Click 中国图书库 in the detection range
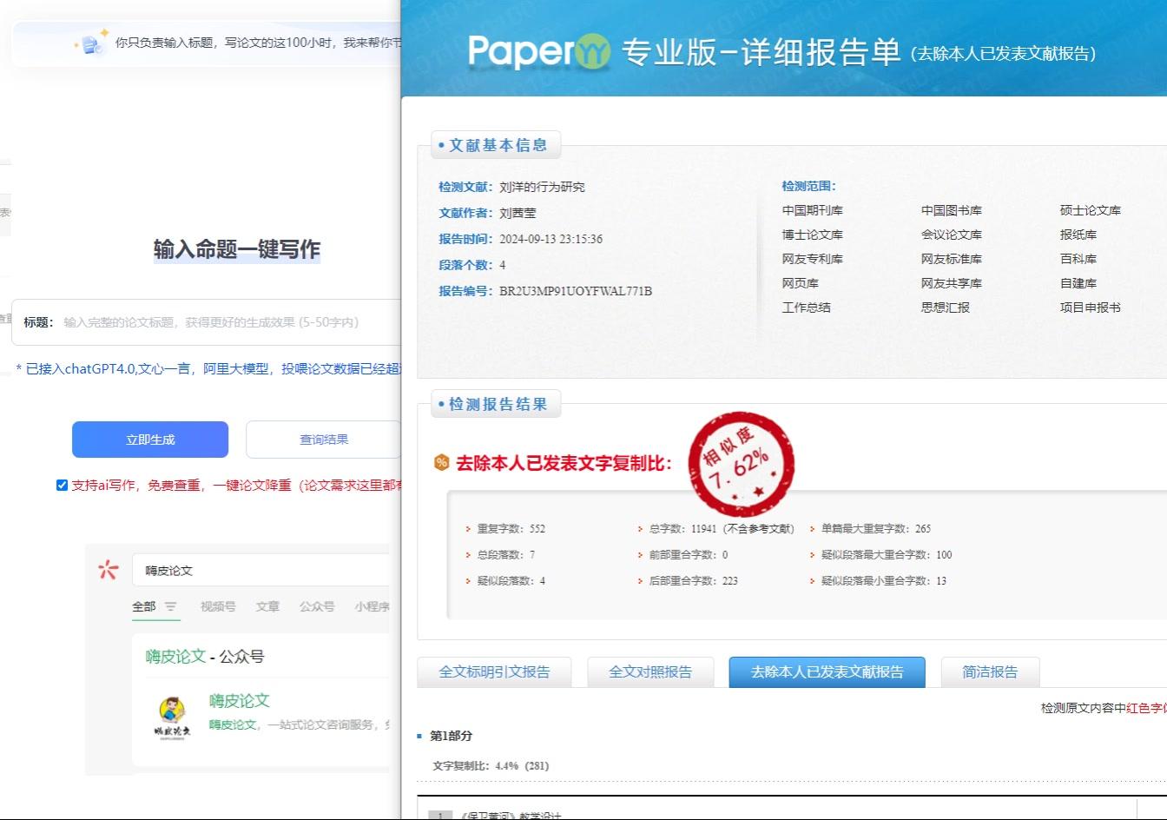Screen dimensions: 1167x820 click(x=951, y=210)
